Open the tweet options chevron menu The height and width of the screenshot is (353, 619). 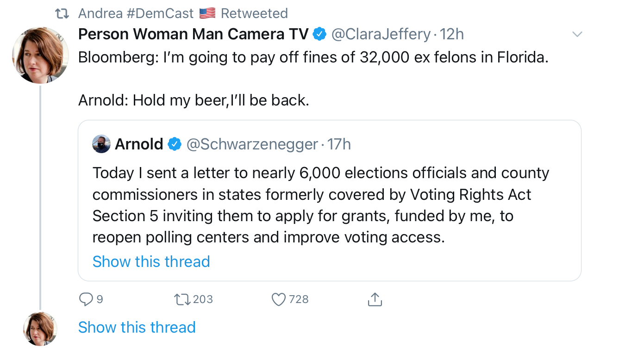[577, 34]
